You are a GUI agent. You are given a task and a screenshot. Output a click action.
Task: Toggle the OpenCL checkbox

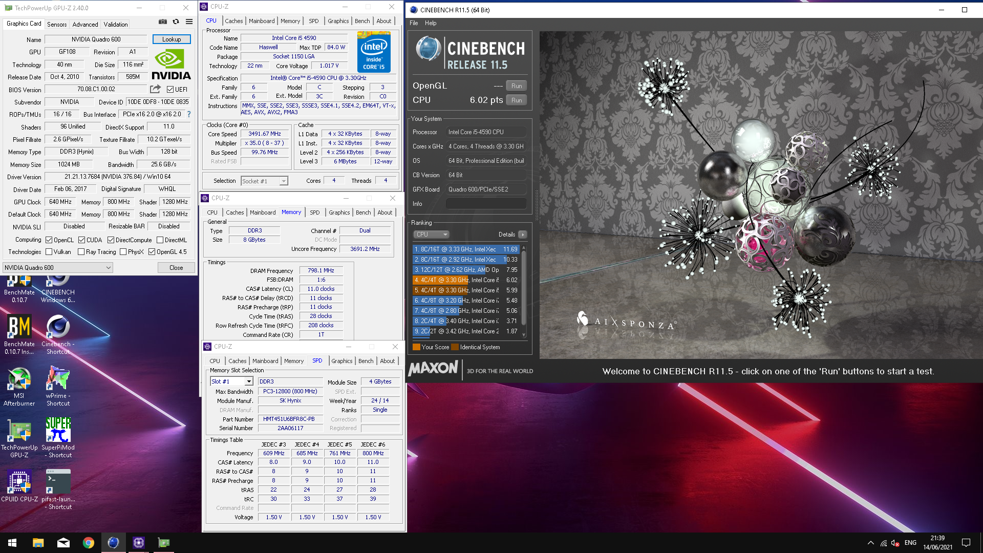tap(49, 240)
